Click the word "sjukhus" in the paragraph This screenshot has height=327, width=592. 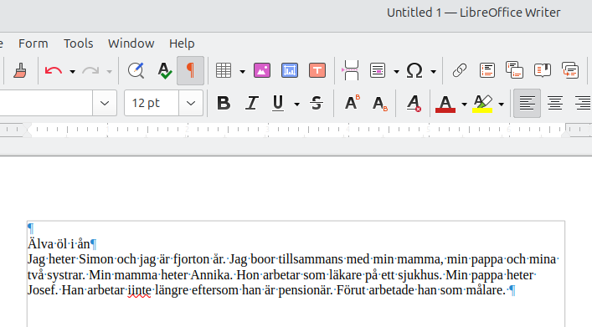tap(419, 274)
